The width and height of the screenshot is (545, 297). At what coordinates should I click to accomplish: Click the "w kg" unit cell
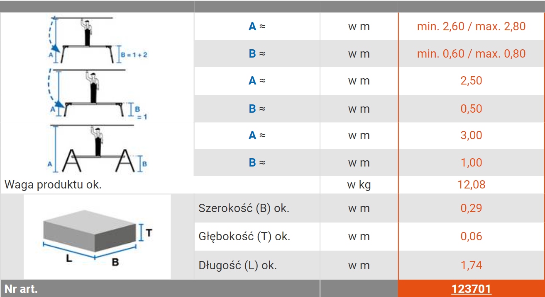[359, 185]
